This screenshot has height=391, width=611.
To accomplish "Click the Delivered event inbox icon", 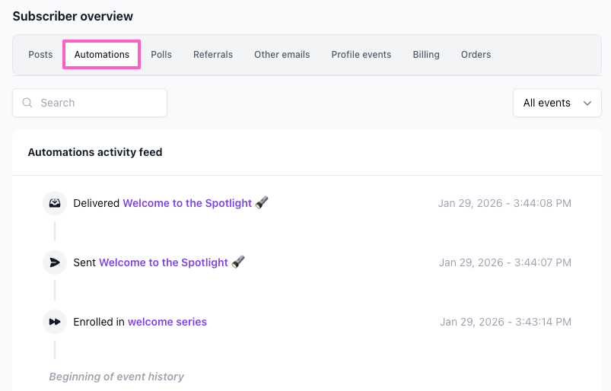I will [55, 203].
